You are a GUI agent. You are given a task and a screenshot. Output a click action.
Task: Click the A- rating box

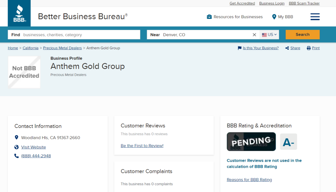[x=288, y=142]
